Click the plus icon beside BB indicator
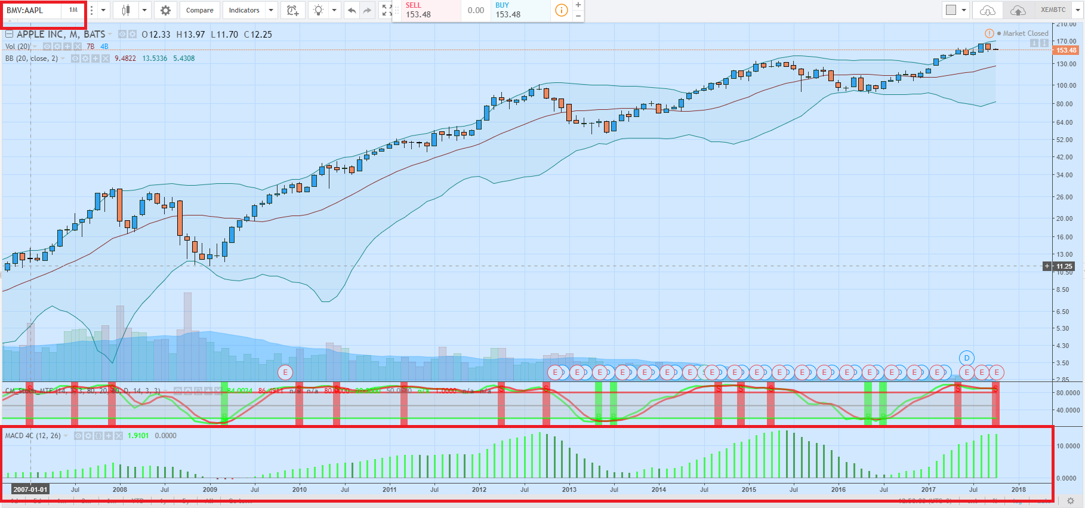 click(95, 59)
